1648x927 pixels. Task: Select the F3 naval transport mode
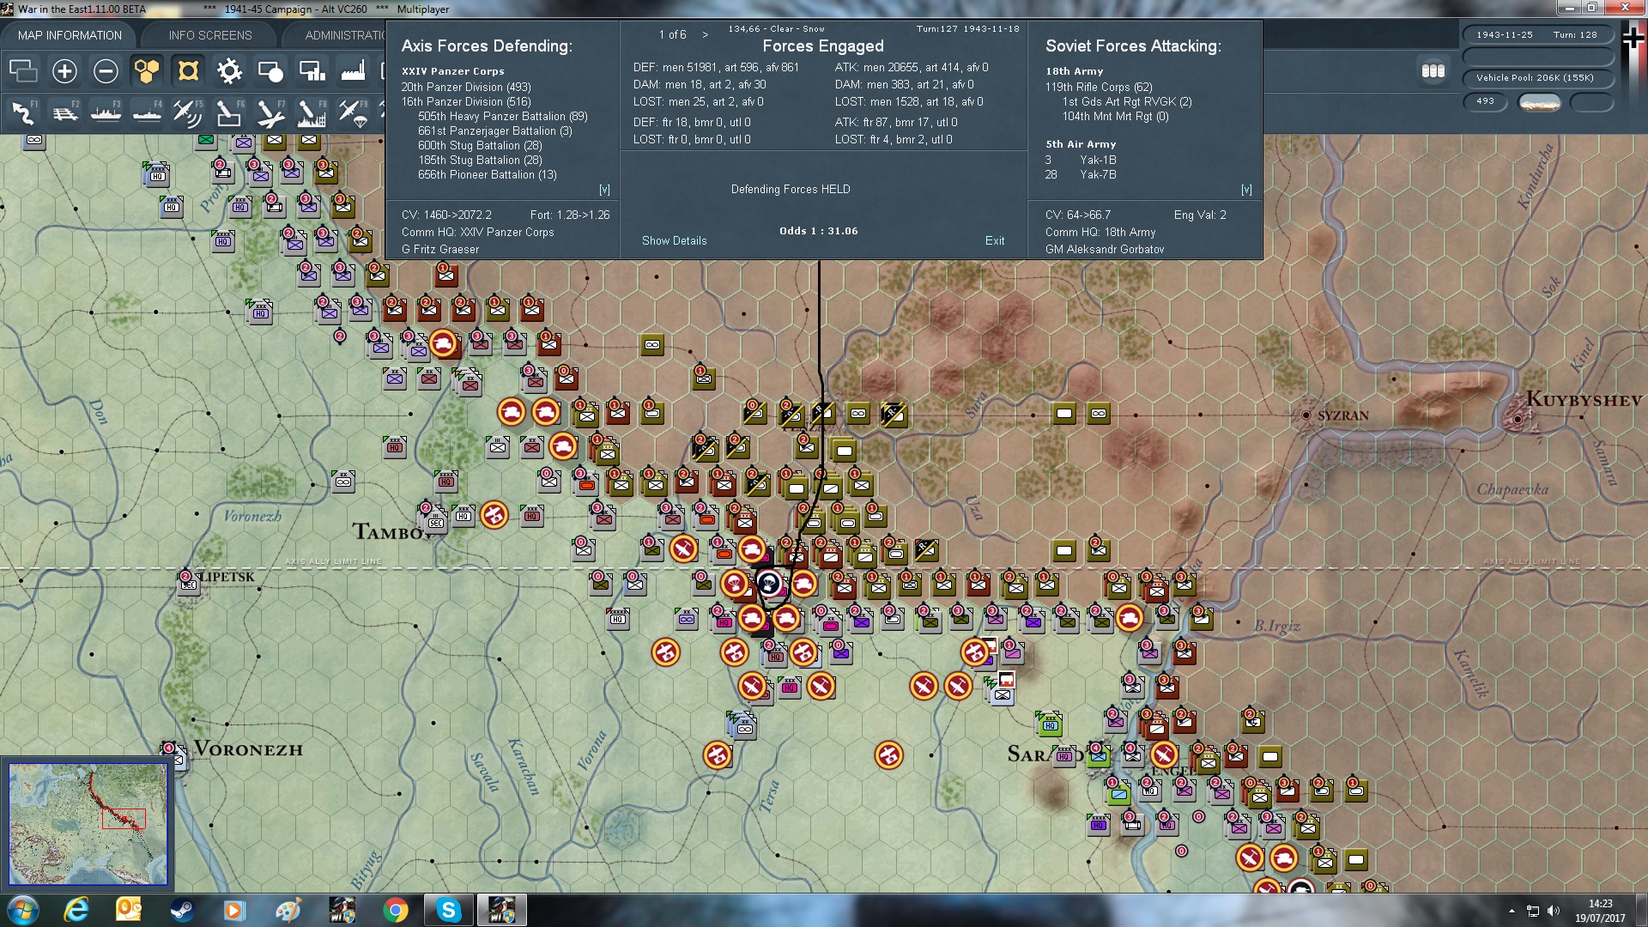click(106, 113)
